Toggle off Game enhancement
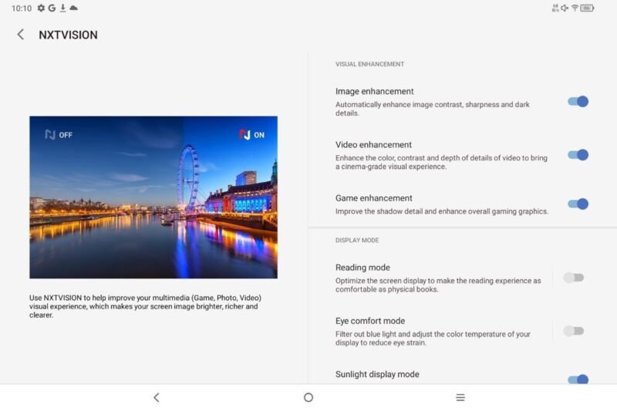This screenshot has height=411, width=617. coord(578,204)
